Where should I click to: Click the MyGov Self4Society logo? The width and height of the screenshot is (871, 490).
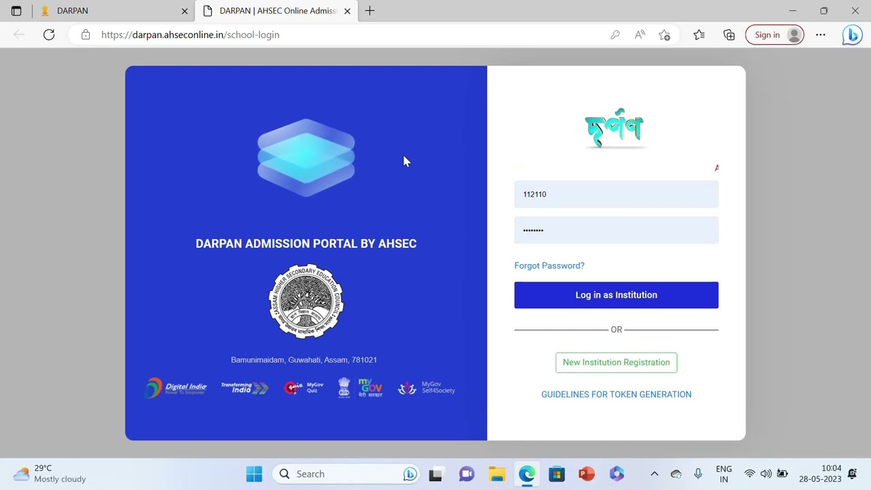point(427,388)
